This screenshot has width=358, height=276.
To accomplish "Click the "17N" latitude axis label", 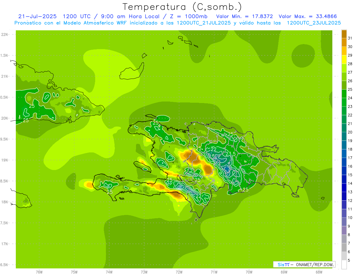I will [4, 244].
